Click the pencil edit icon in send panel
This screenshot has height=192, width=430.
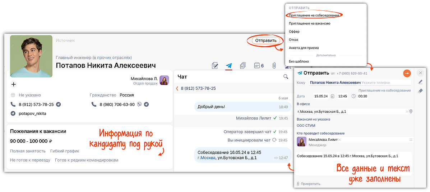pos(421,82)
